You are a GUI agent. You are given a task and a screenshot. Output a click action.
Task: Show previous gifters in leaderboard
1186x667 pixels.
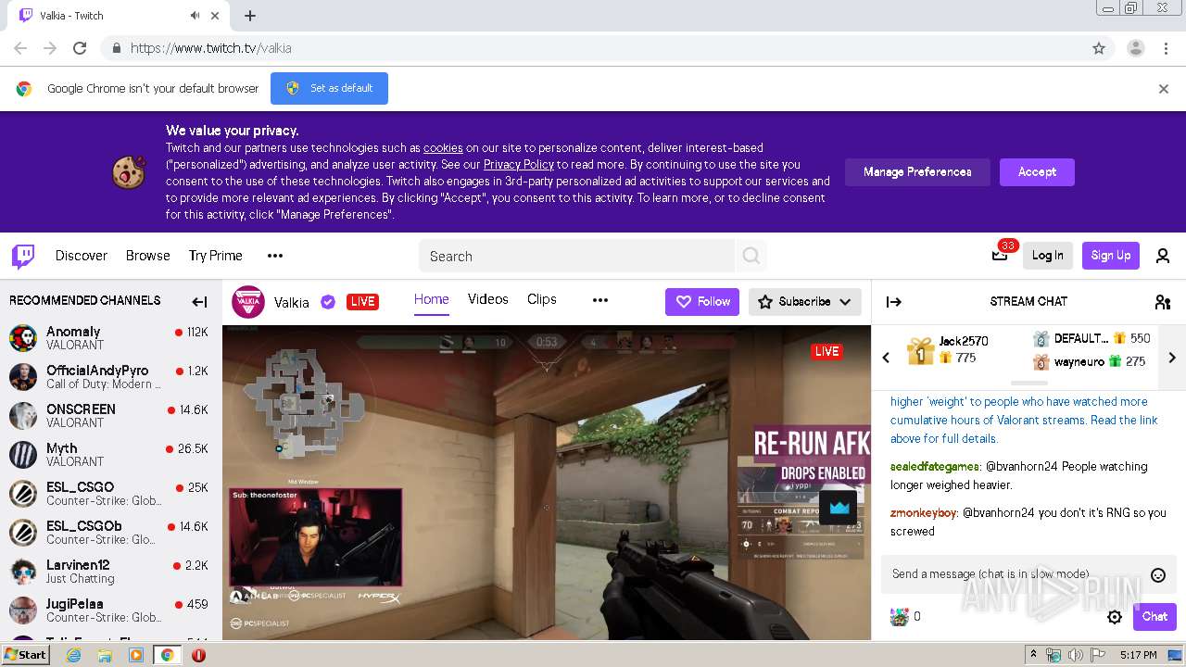(886, 358)
